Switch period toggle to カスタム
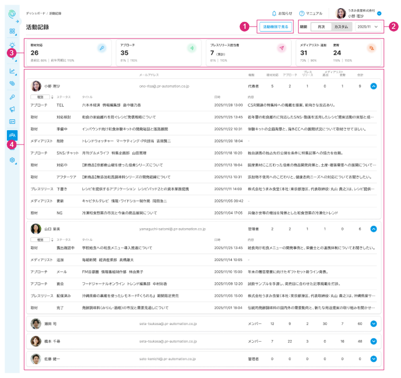 (341, 27)
